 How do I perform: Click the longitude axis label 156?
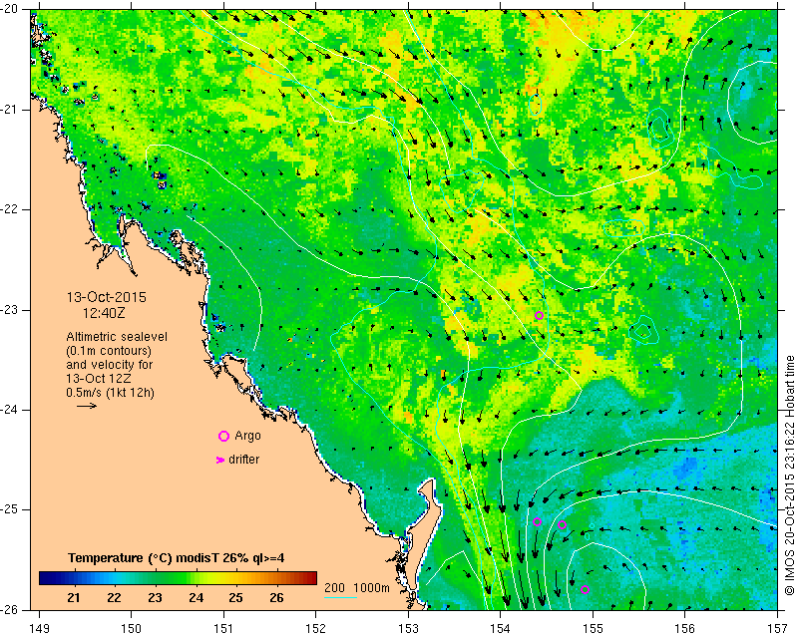[685, 629]
